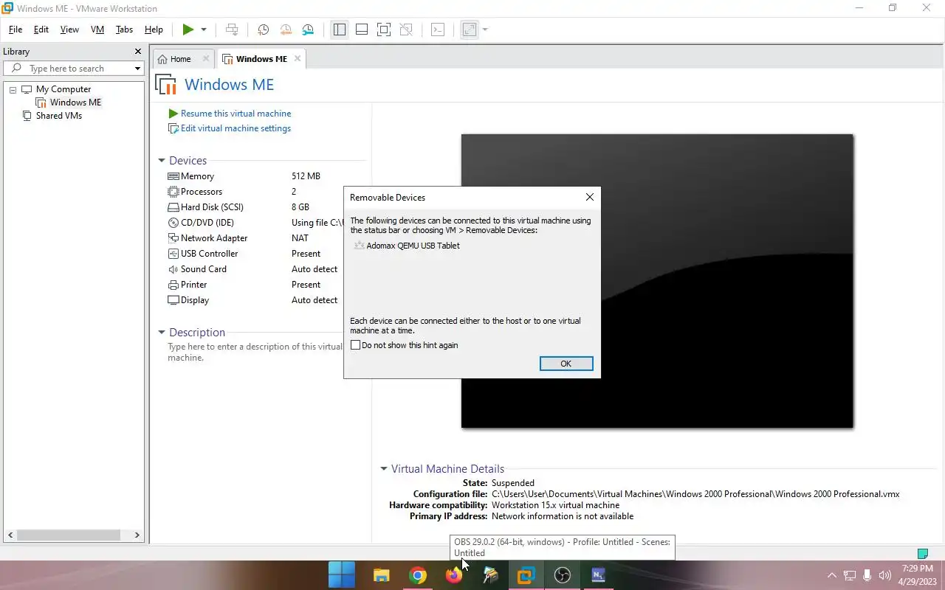Select the Sound Card device

(255, 269)
